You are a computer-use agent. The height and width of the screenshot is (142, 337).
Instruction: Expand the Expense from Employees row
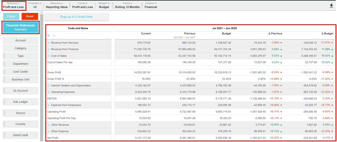click(49, 105)
